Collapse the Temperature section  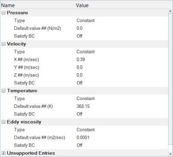tap(3, 91)
